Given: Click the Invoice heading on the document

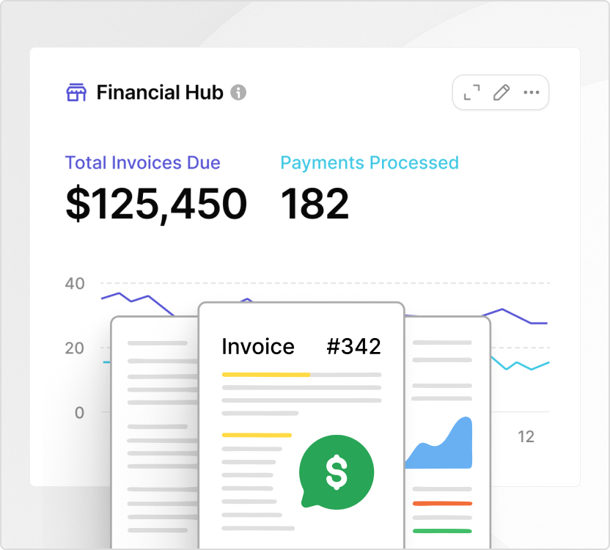Looking at the screenshot, I should pos(258,346).
